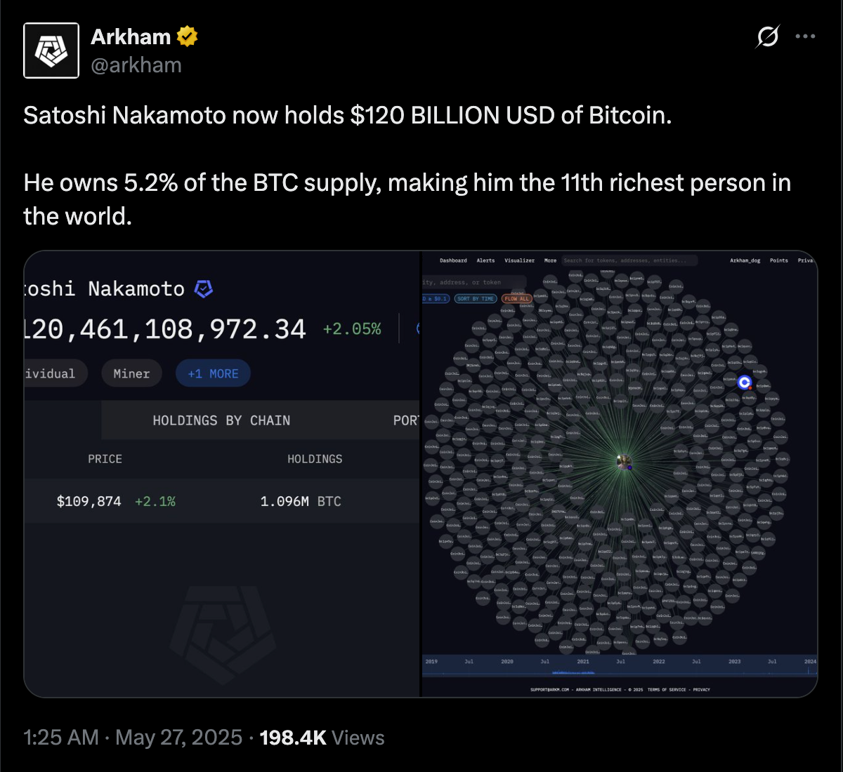The height and width of the screenshot is (772, 843).
Task: Toggle the SORT BY TIME filter
Action: pos(476,299)
